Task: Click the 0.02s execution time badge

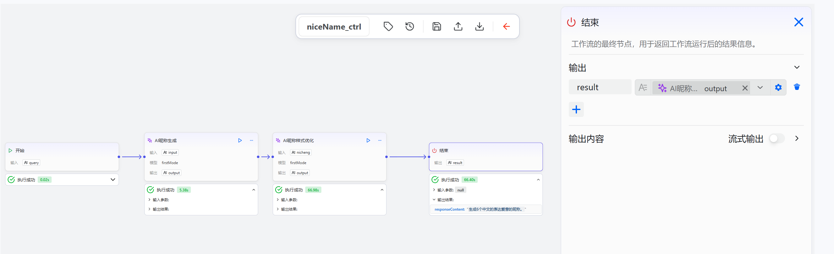Action: point(45,179)
